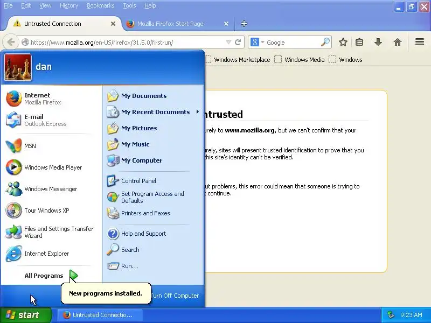
Task: Open Windows Messenger
Action: tap(52, 189)
